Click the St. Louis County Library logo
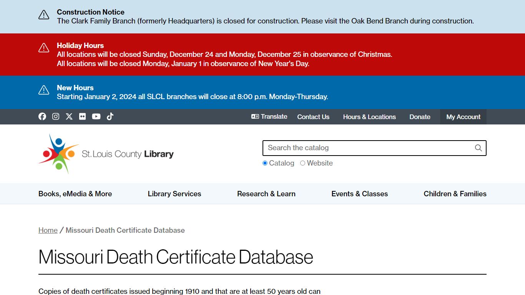This screenshot has height=295, width=525. click(x=106, y=154)
